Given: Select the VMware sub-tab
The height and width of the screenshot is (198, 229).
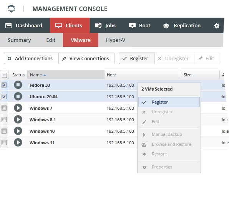Looking at the screenshot, I should point(81,40).
